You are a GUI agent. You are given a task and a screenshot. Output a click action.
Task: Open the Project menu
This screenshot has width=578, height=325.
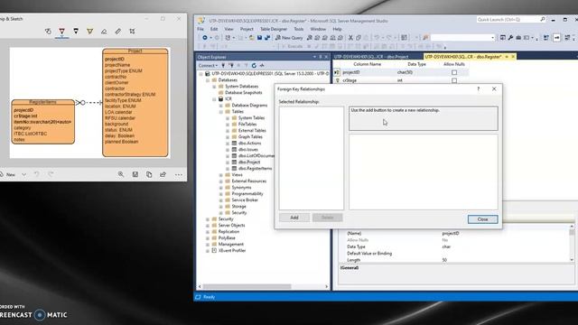tap(247, 29)
